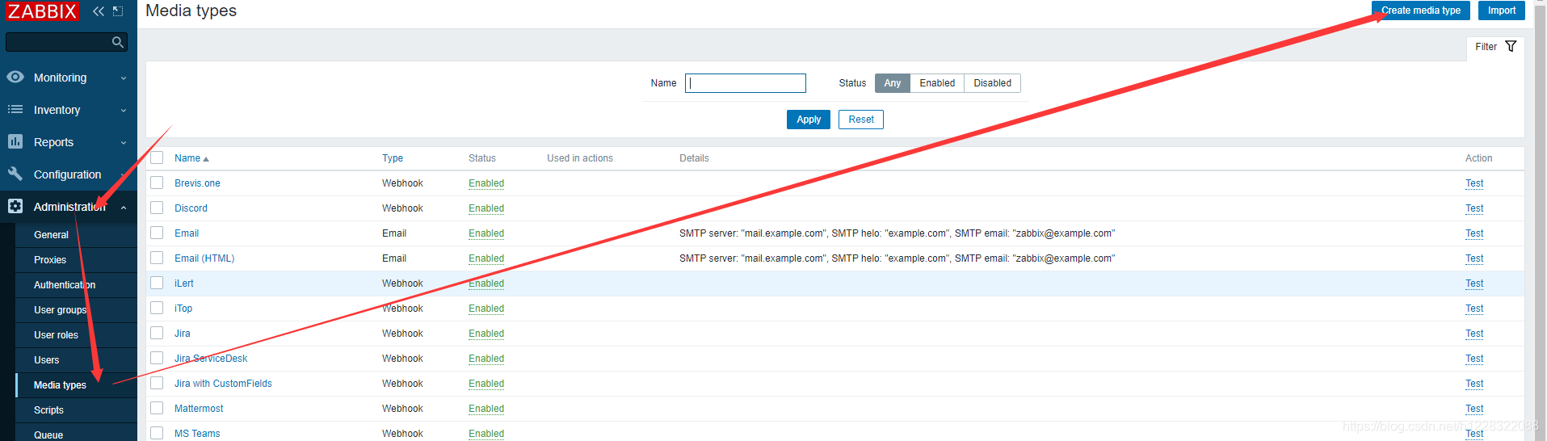Click the Configuration menu label
This screenshot has height=441, width=1547.
pos(67,174)
